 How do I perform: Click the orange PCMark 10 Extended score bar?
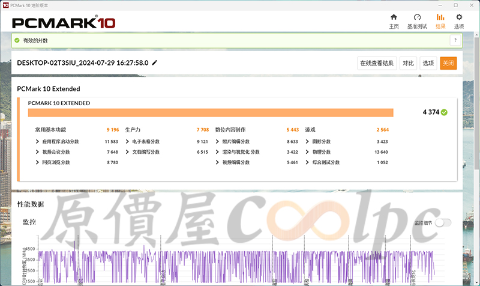pyautogui.click(x=211, y=112)
